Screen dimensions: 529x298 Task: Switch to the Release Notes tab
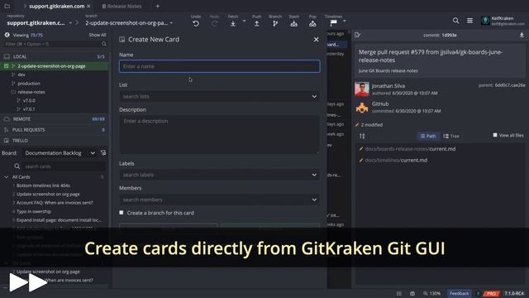click(122, 6)
